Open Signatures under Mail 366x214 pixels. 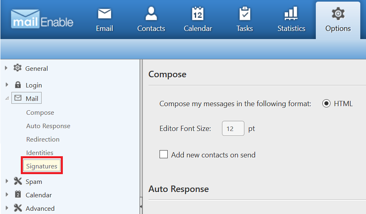coord(42,166)
